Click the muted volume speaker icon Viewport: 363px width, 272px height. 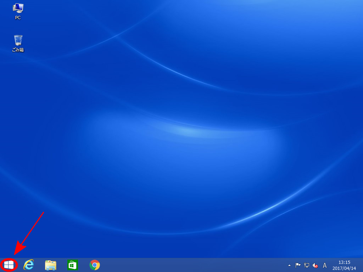tap(315, 265)
